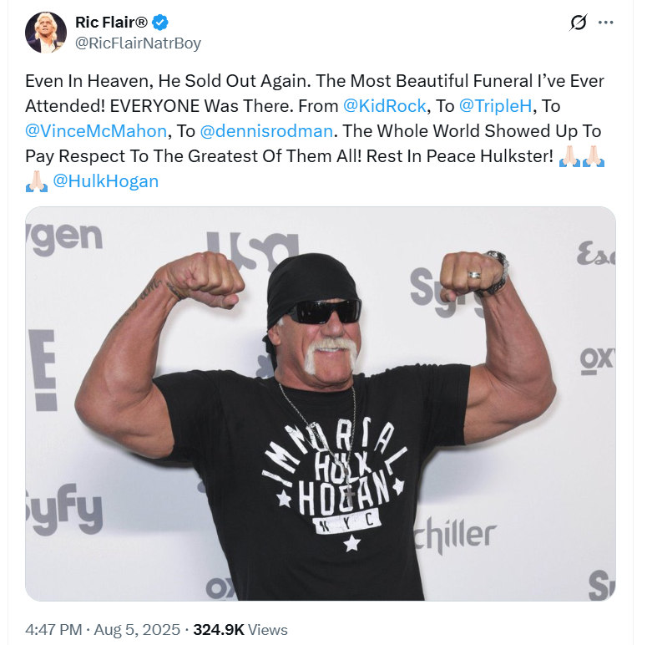Click the 4:47 PM timestamp
The width and height of the screenshot is (647, 645).
[53, 630]
